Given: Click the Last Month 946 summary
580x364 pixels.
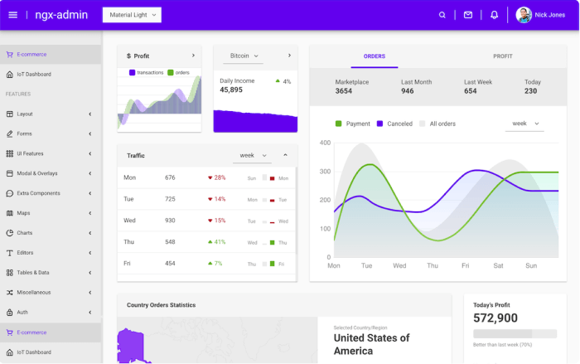Looking at the screenshot, I should coord(416,87).
